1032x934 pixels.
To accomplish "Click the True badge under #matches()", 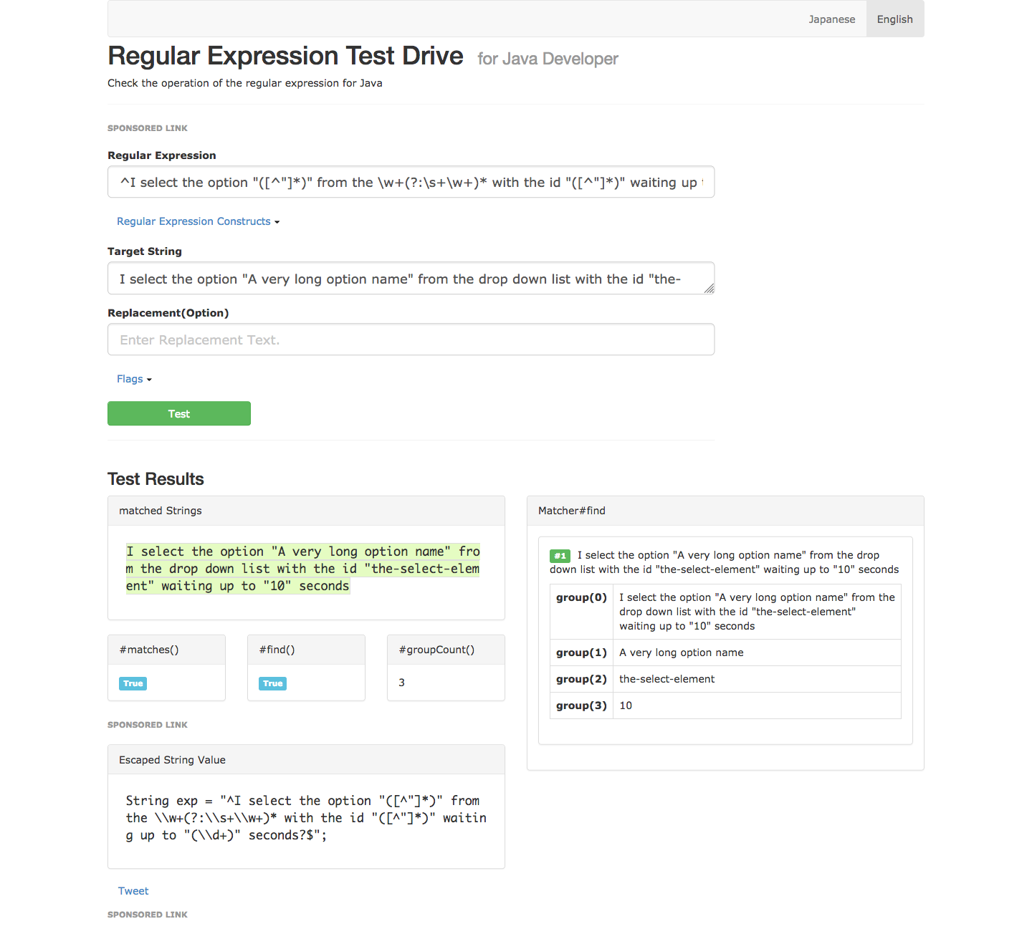I will tap(133, 683).
